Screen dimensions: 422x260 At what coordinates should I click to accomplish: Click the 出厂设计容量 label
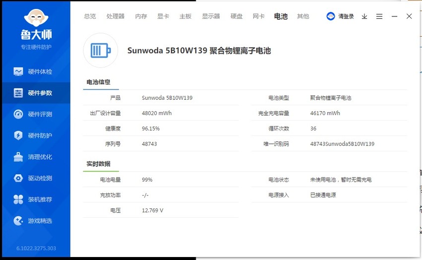coord(105,113)
